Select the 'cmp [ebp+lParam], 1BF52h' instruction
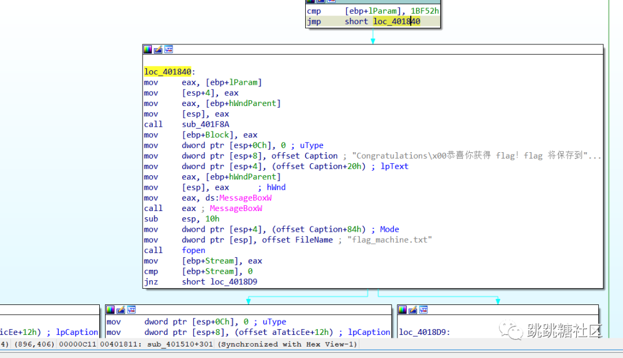The width and height of the screenshot is (623, 358). [373, 11]
